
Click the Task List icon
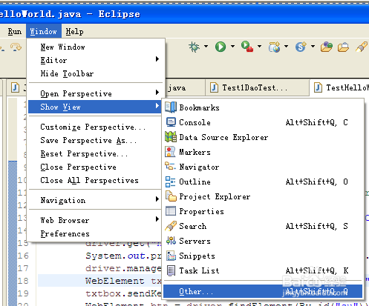click(171, 270)
